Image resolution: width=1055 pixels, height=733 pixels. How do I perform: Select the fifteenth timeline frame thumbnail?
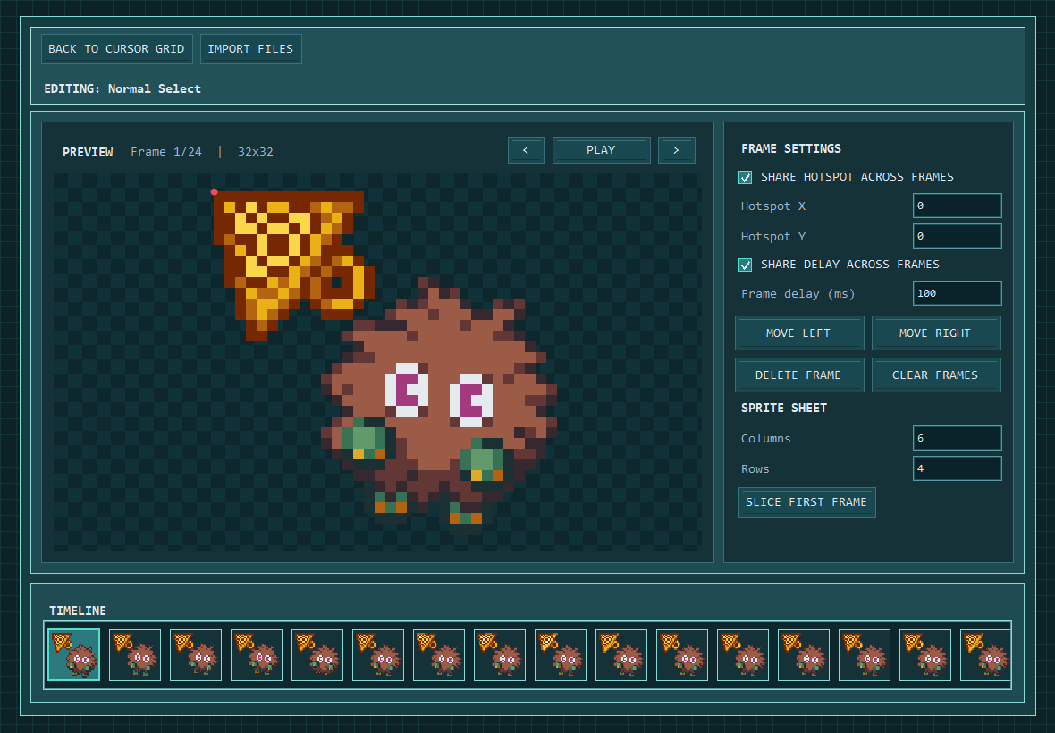tap(925, 655)
